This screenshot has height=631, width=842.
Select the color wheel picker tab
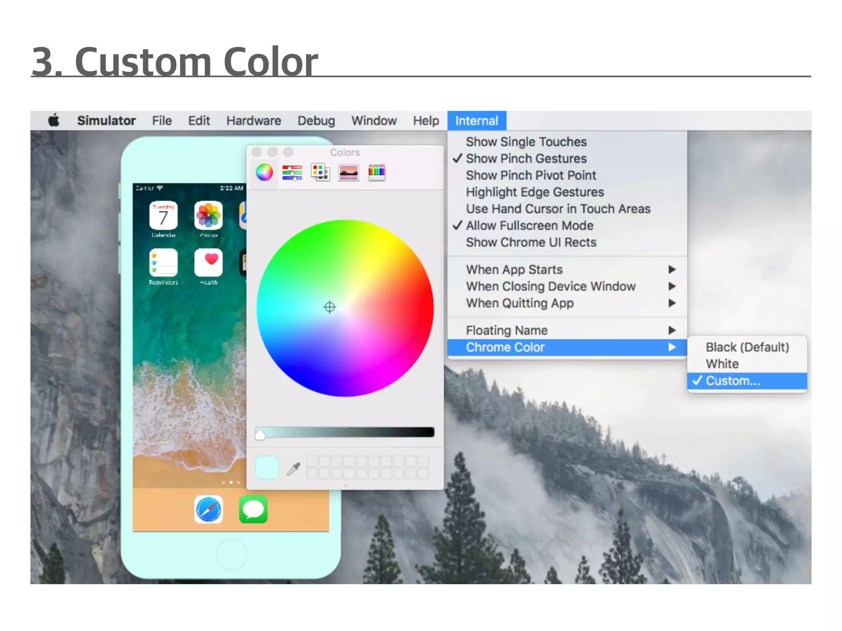tap(264, 173)
